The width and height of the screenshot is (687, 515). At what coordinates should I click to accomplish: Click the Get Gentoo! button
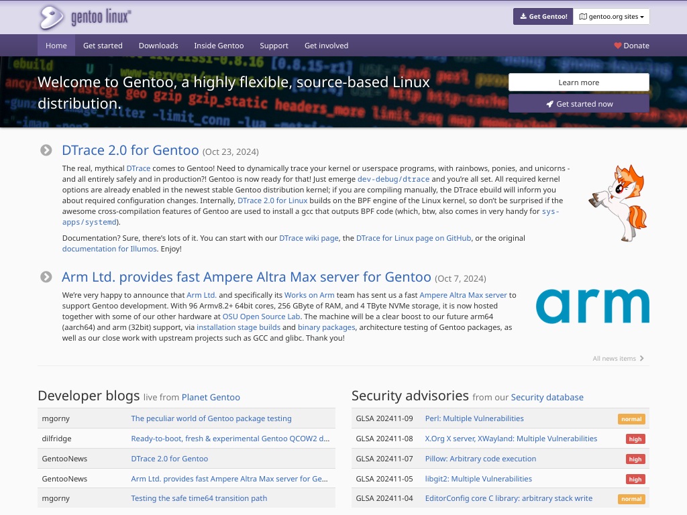[x=543, y=17]
